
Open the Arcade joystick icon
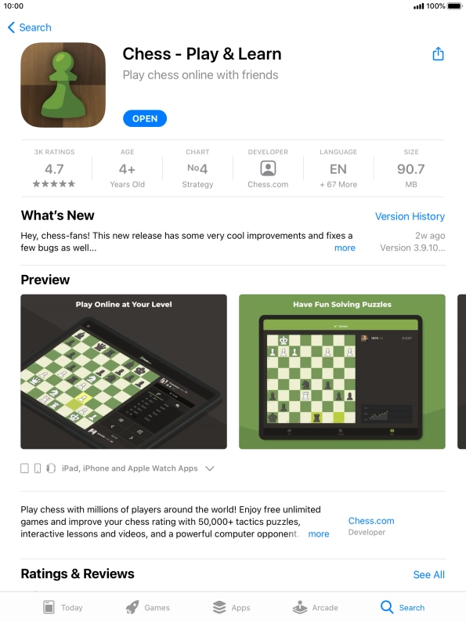click(300, 607)
